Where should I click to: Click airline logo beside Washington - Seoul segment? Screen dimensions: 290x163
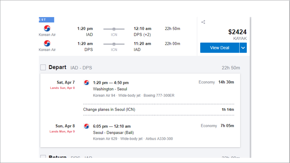87,83
